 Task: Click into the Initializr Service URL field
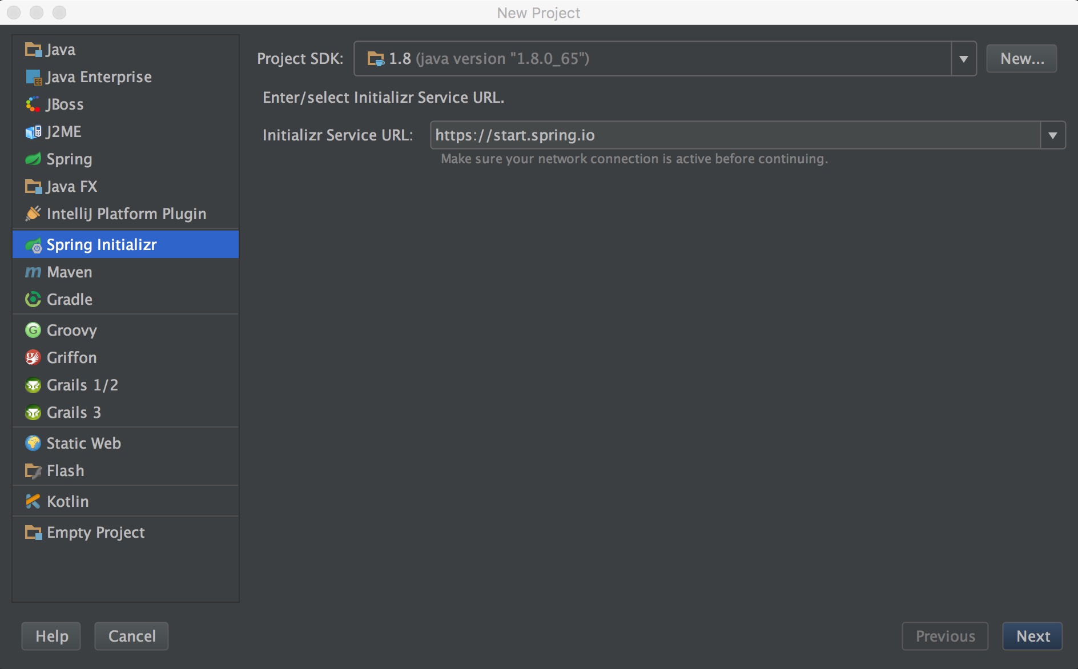pyautogui.click(x=735, y=135)
